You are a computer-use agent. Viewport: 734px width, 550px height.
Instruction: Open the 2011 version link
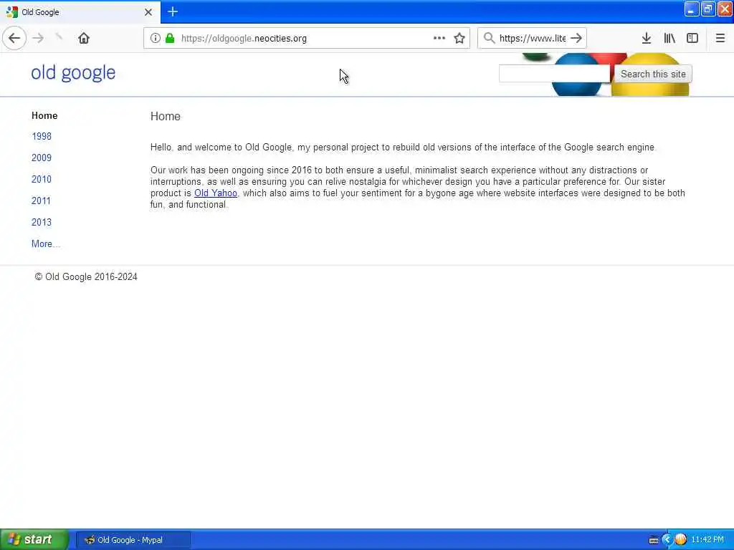point(41,201)
